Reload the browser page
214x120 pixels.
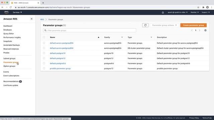click(11, 7)
